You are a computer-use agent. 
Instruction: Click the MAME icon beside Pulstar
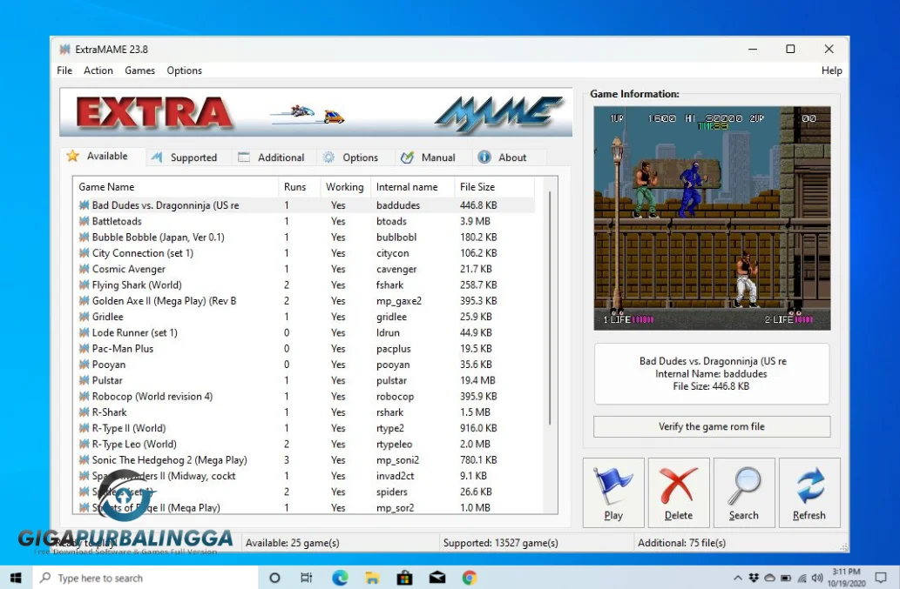[84, 380]
